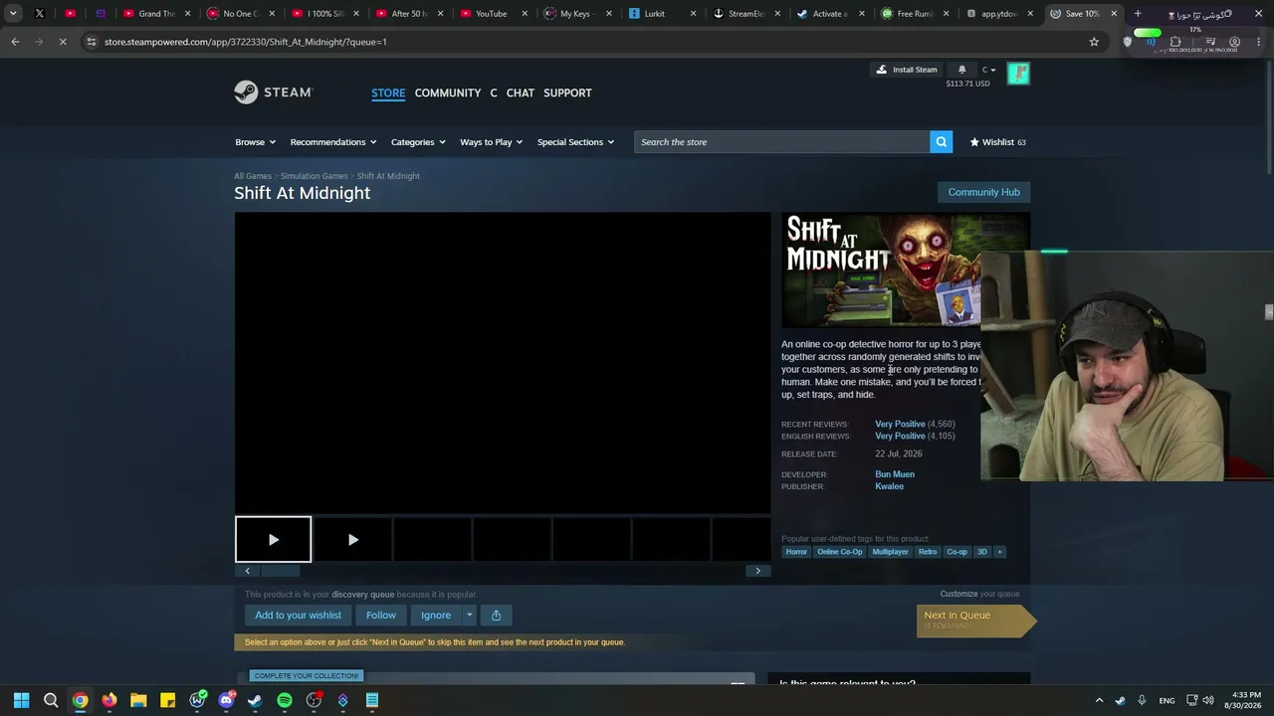Screen dimensions: 1274x716
Task: Expand the Browse dropdown menu
Action: coord(256,142)
